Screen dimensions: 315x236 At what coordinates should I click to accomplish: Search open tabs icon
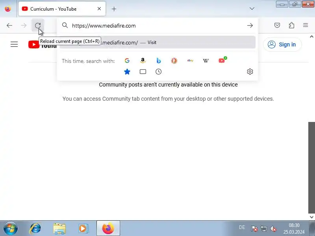coord(143,72)
